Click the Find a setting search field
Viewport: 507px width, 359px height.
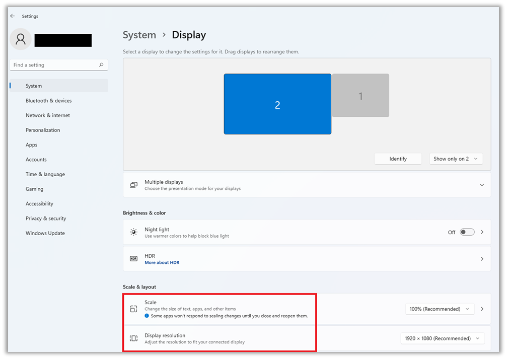click(54, 65)
